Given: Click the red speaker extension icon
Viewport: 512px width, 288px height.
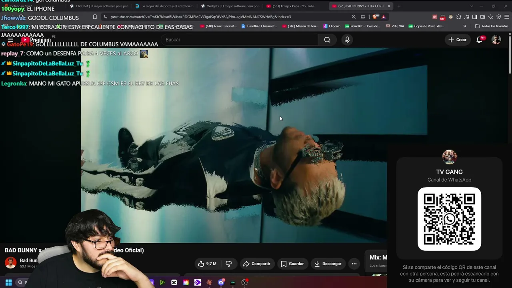Looking at the screenshot, I should point(434,17).
